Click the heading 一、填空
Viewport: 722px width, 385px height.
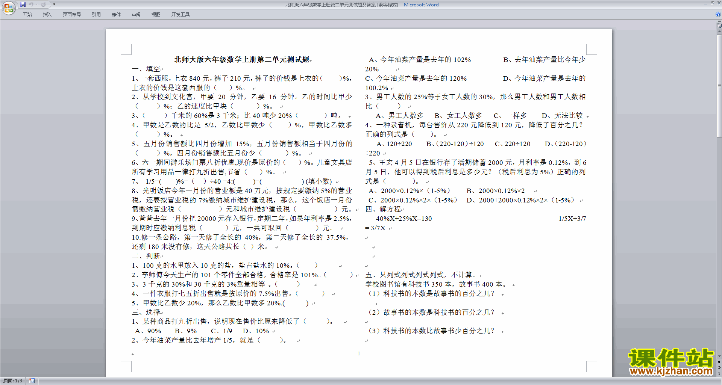click(x=146, y=69)
